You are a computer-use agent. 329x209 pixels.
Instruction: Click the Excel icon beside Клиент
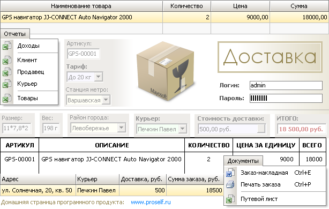7,60
